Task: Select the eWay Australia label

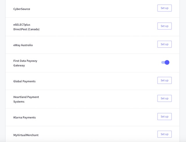Action: point(23,45)
